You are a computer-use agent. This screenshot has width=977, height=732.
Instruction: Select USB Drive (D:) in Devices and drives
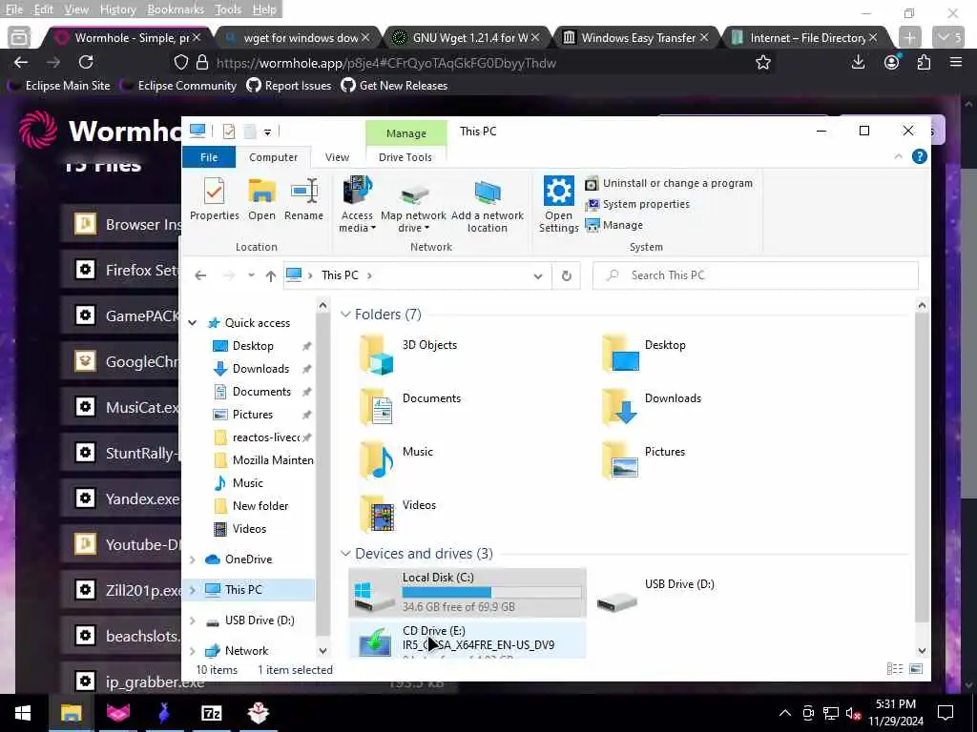(710, 592)
